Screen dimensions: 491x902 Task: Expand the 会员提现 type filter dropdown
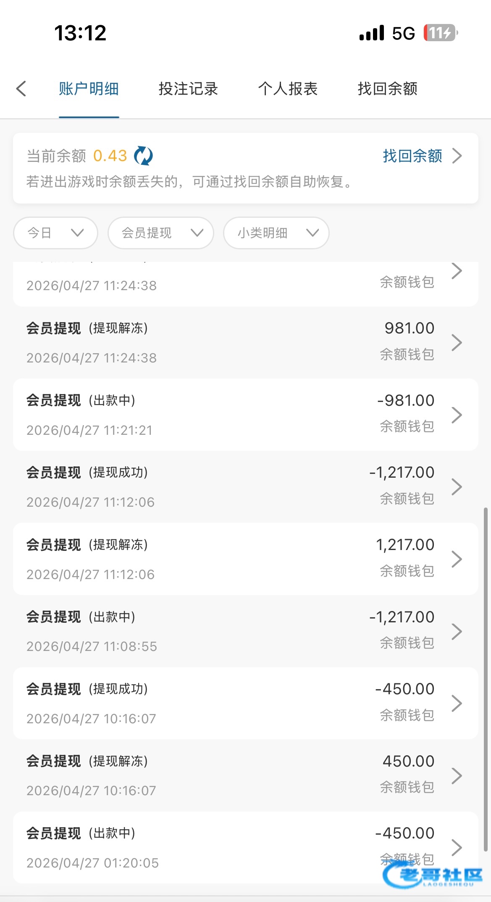click(x=161, y=233)
